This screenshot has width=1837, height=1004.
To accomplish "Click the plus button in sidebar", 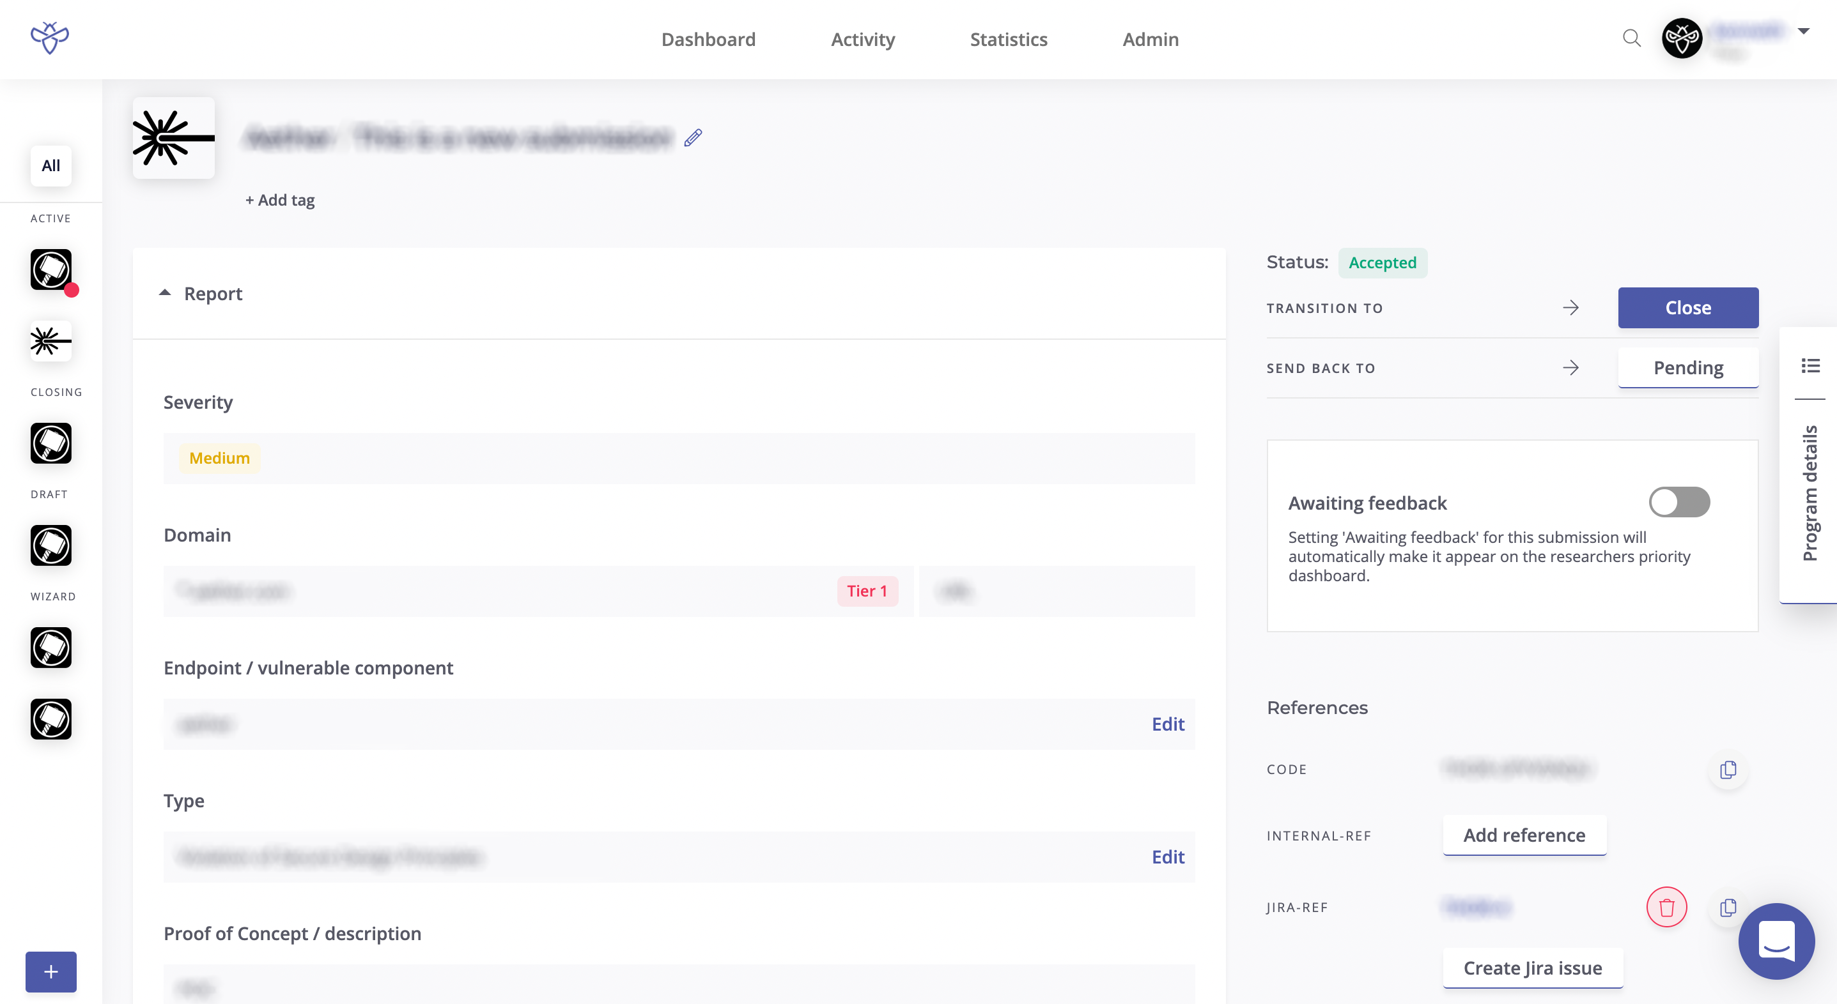I will tap(50, 971).
